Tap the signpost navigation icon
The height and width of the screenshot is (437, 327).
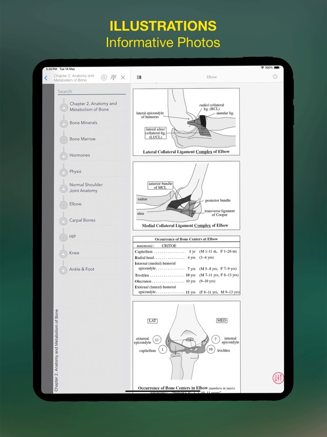click(113, 77)
